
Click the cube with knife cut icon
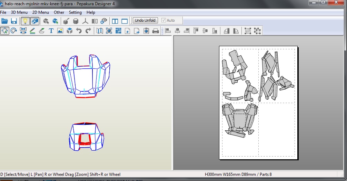tap(66, 21)
